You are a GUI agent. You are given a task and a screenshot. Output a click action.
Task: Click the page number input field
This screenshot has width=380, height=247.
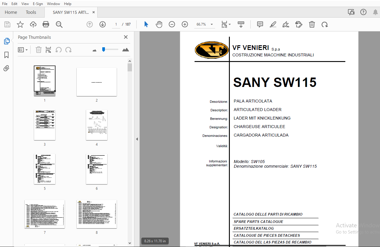tap(116, 24)
